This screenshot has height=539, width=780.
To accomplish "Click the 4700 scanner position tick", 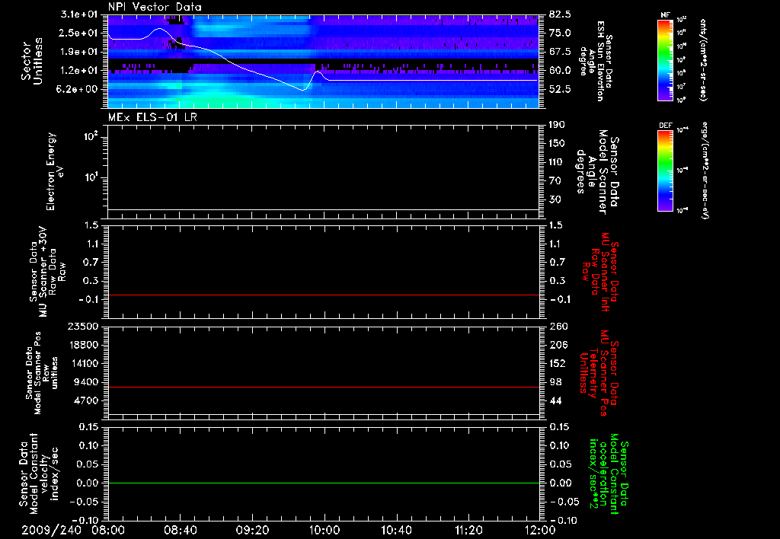I will [87, 400].
